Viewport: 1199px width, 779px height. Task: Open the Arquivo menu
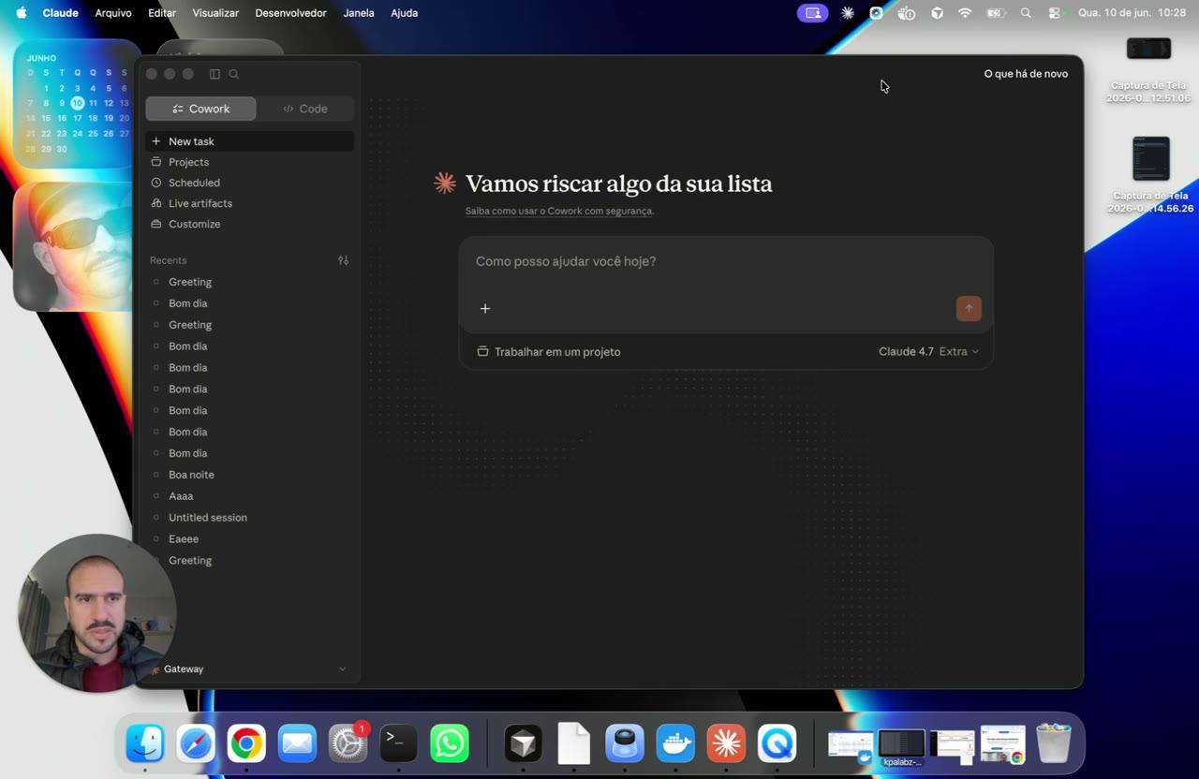pos(113,13)
